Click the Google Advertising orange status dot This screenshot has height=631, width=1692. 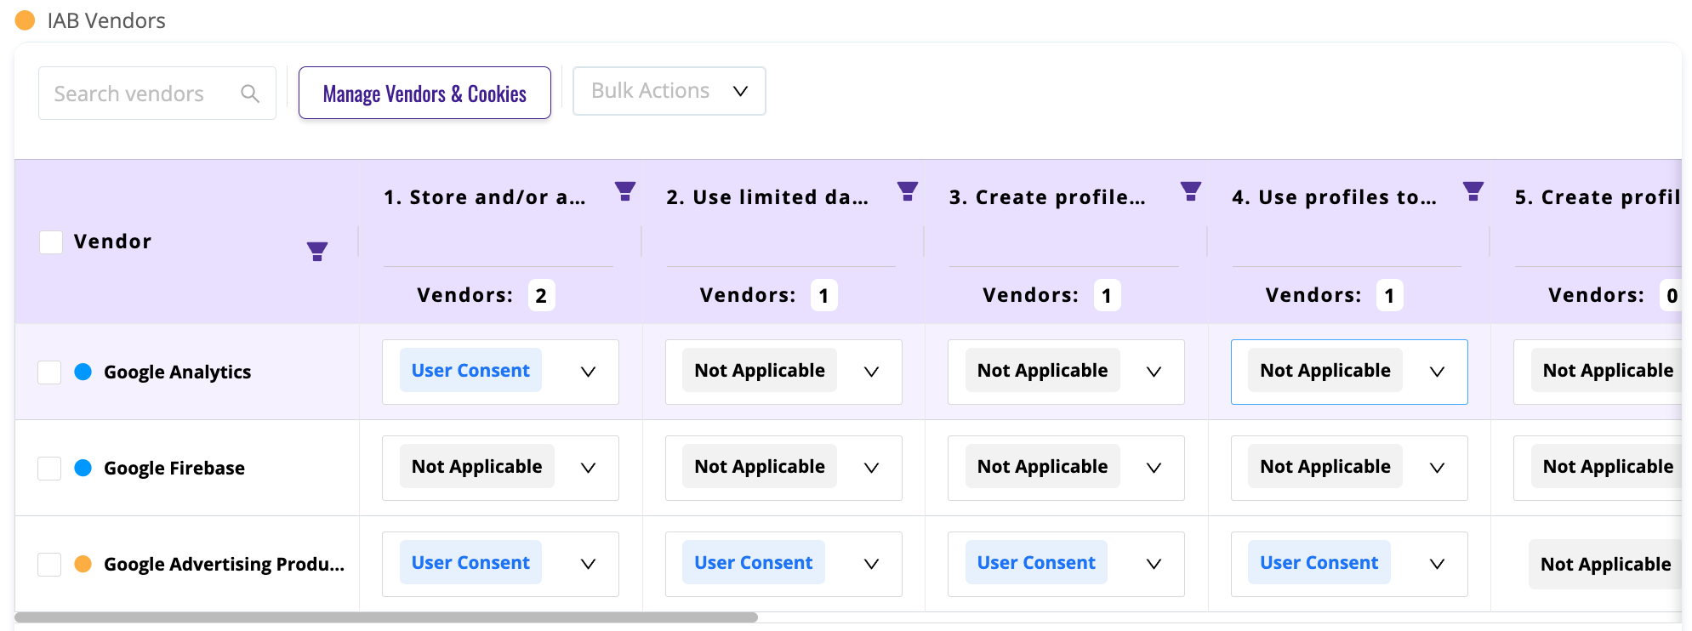(x=83, y=564)
